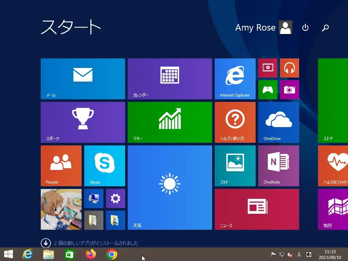
Task: Open the 地図 (Maps) tile
Action: [x=333, y=209]
